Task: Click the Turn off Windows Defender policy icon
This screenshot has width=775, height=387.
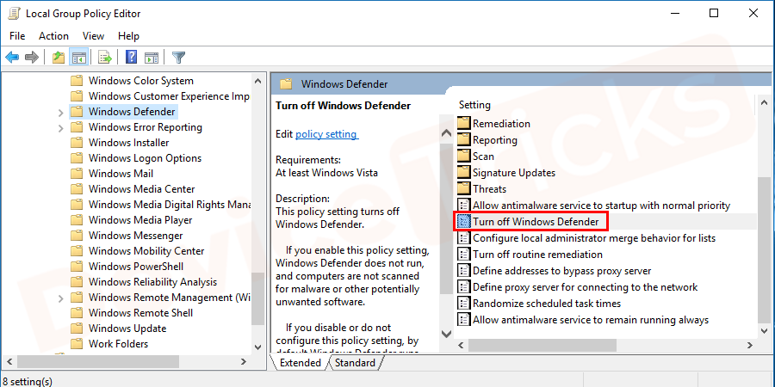Action: point(464,222)
